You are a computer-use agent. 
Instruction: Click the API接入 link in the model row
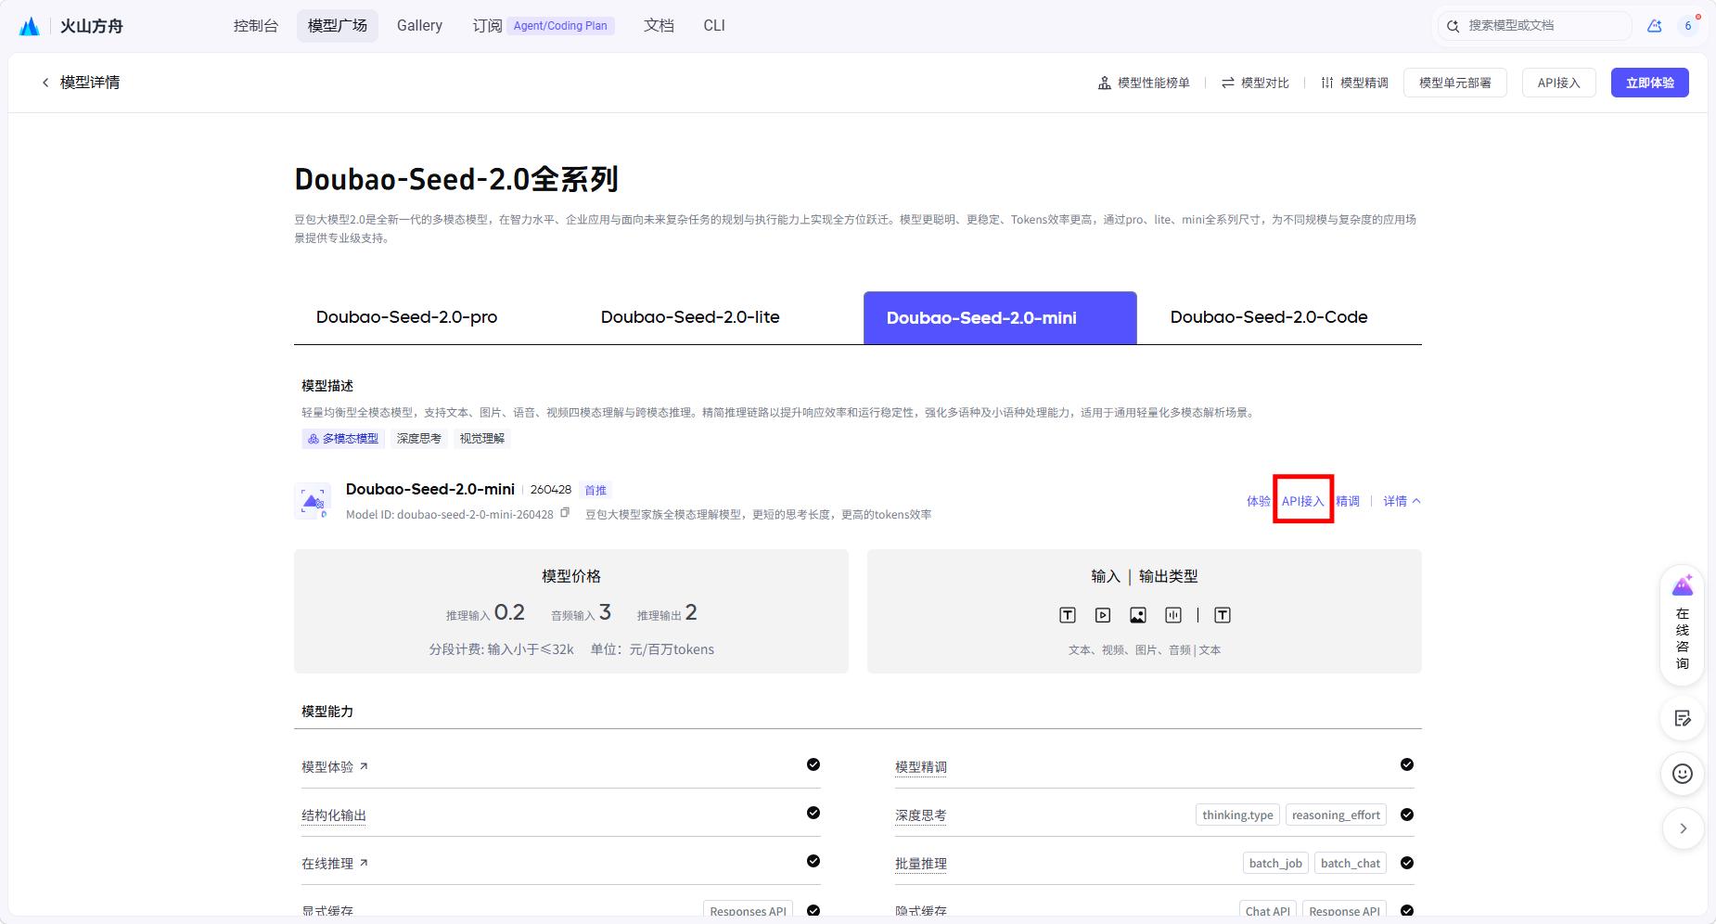click(1303, 501)
